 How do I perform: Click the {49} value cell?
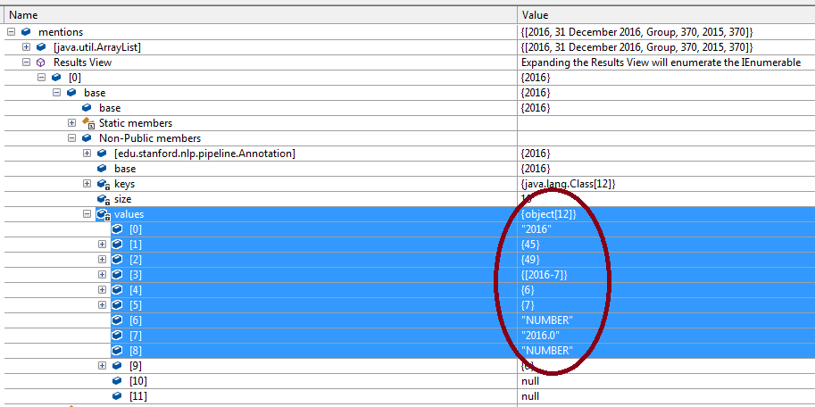(530, 260)
